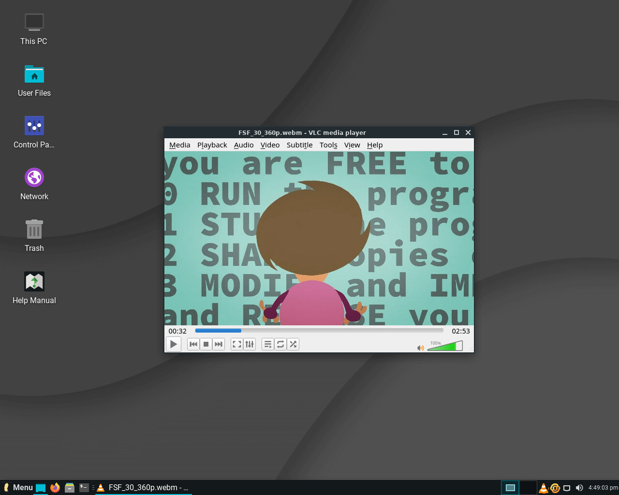The height and width of the screenshot is (495, 619).
Task: Toggle fullscreen video mode
Action: coord(236,344)
